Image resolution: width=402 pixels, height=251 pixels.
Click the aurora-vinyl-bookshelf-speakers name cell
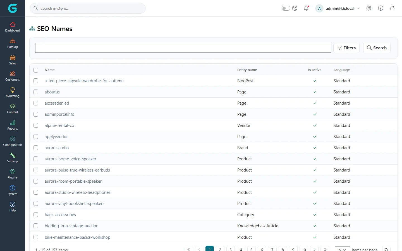coord(75,204)
